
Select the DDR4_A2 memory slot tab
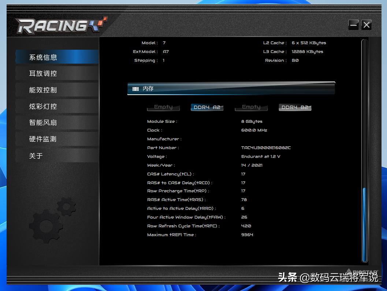[207, 107]
